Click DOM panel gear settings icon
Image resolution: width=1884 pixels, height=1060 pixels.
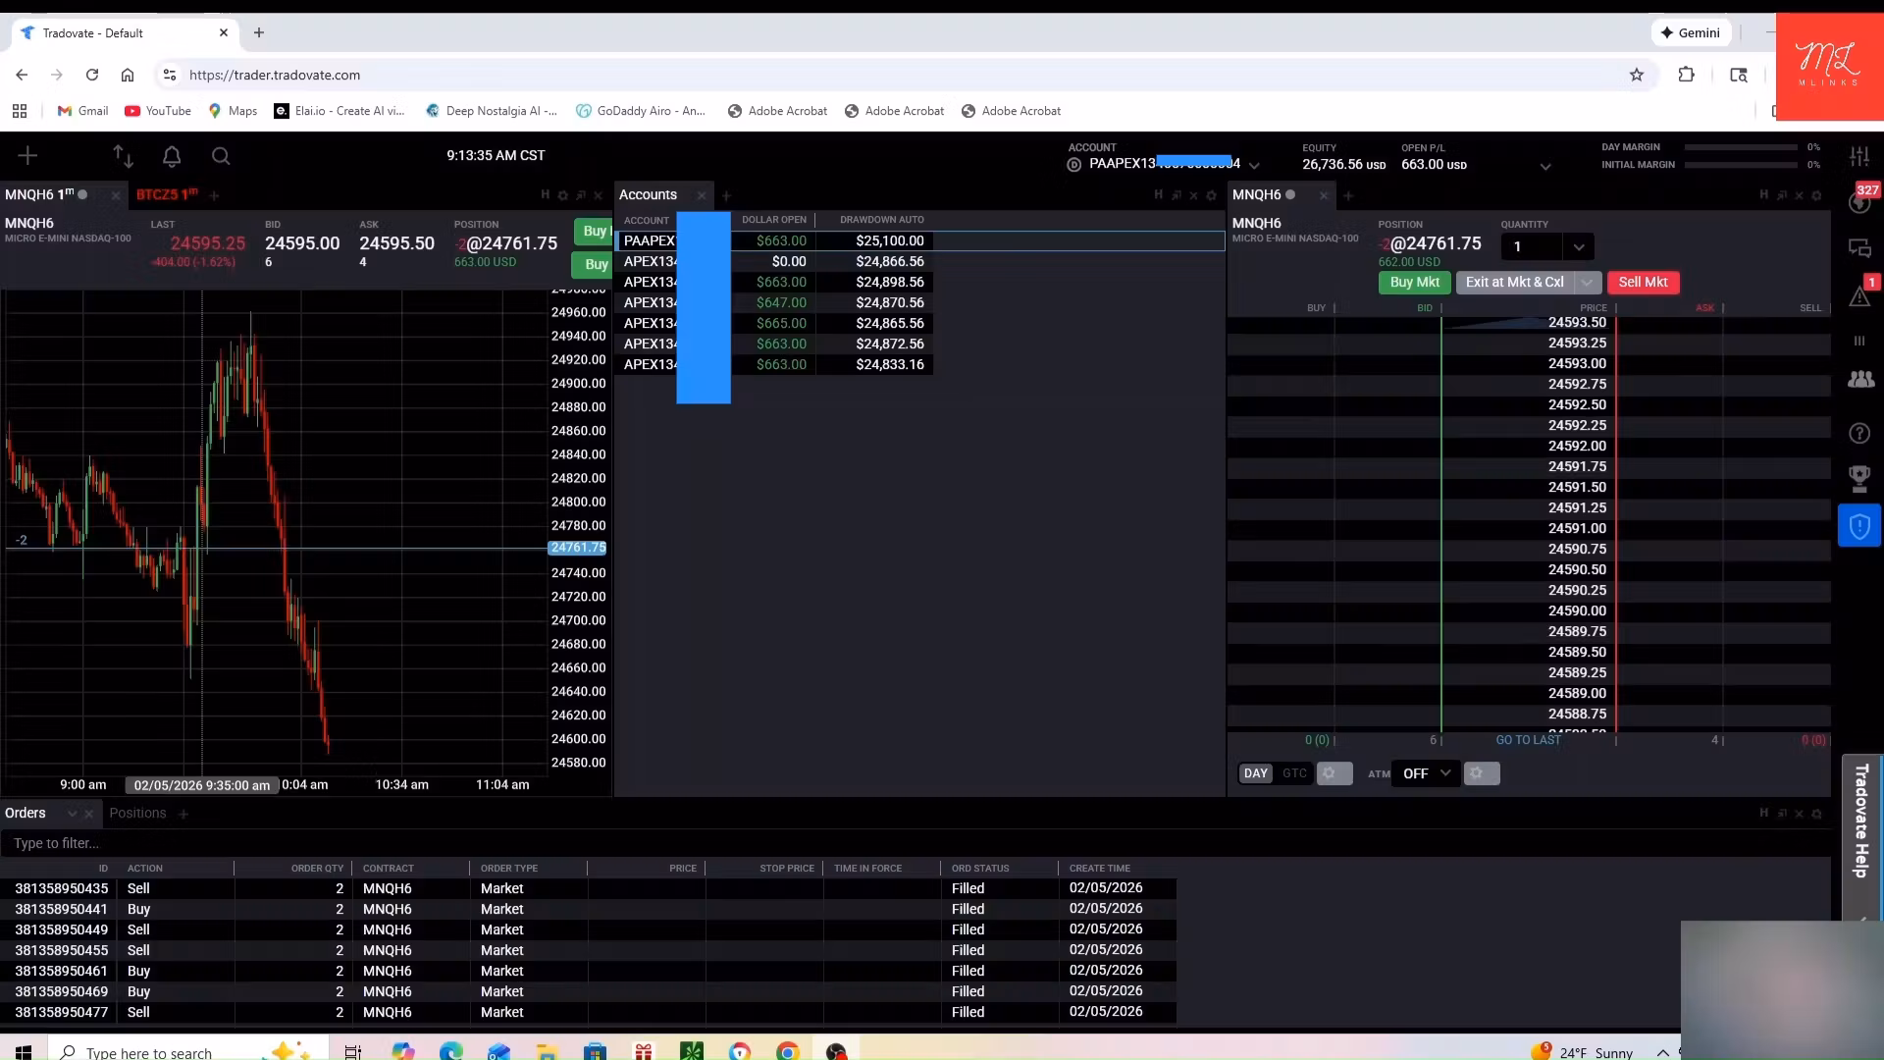1816,195
